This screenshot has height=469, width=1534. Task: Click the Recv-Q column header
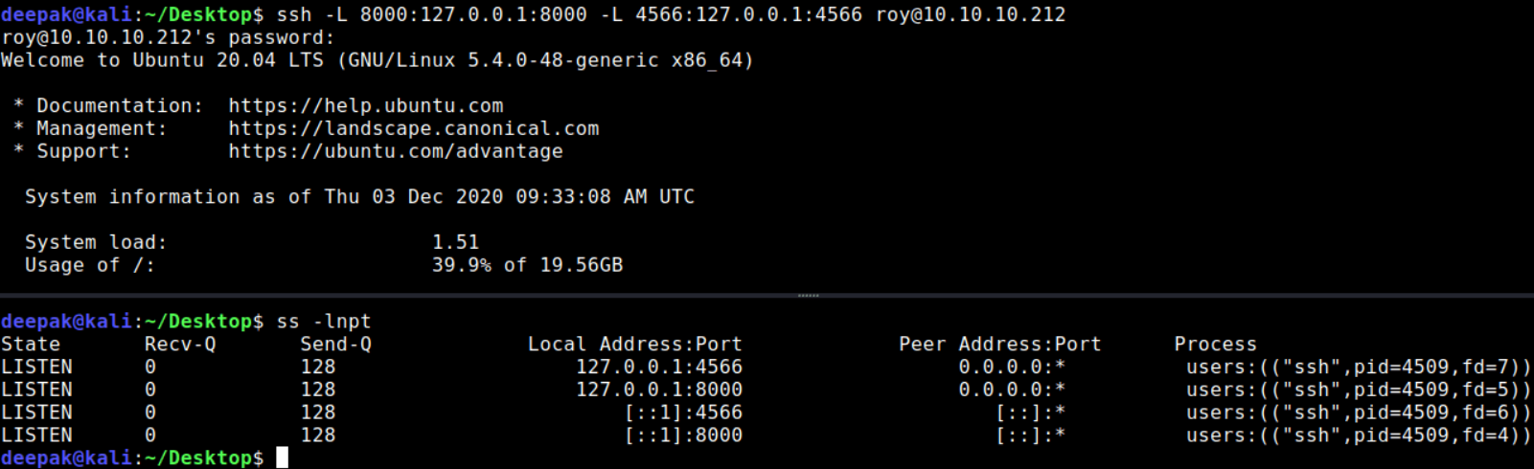[180, 344]
